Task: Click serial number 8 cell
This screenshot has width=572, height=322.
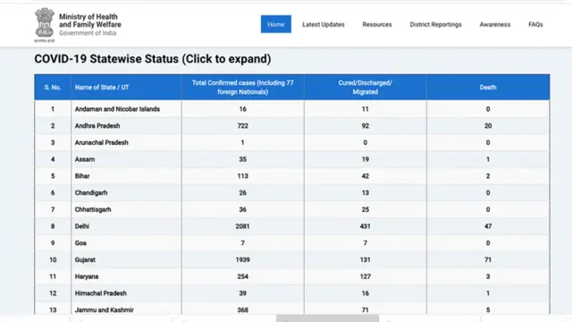Action: tap(53, 226)
